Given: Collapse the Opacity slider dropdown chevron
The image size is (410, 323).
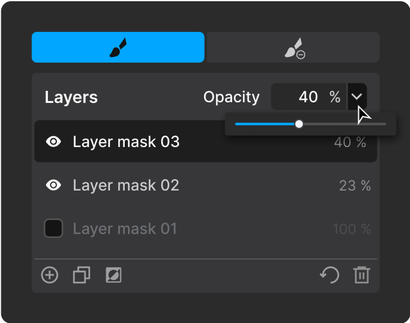Looking at the screenshot, I should point(357,97).
